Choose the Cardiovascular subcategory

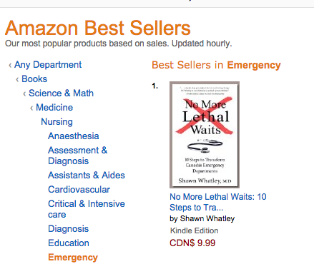click(x=79, y=190)
